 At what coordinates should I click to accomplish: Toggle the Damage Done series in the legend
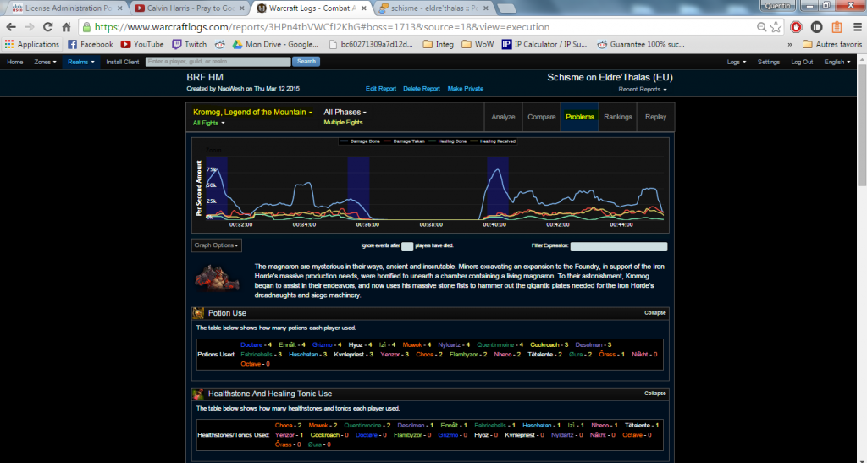point(360,141)
